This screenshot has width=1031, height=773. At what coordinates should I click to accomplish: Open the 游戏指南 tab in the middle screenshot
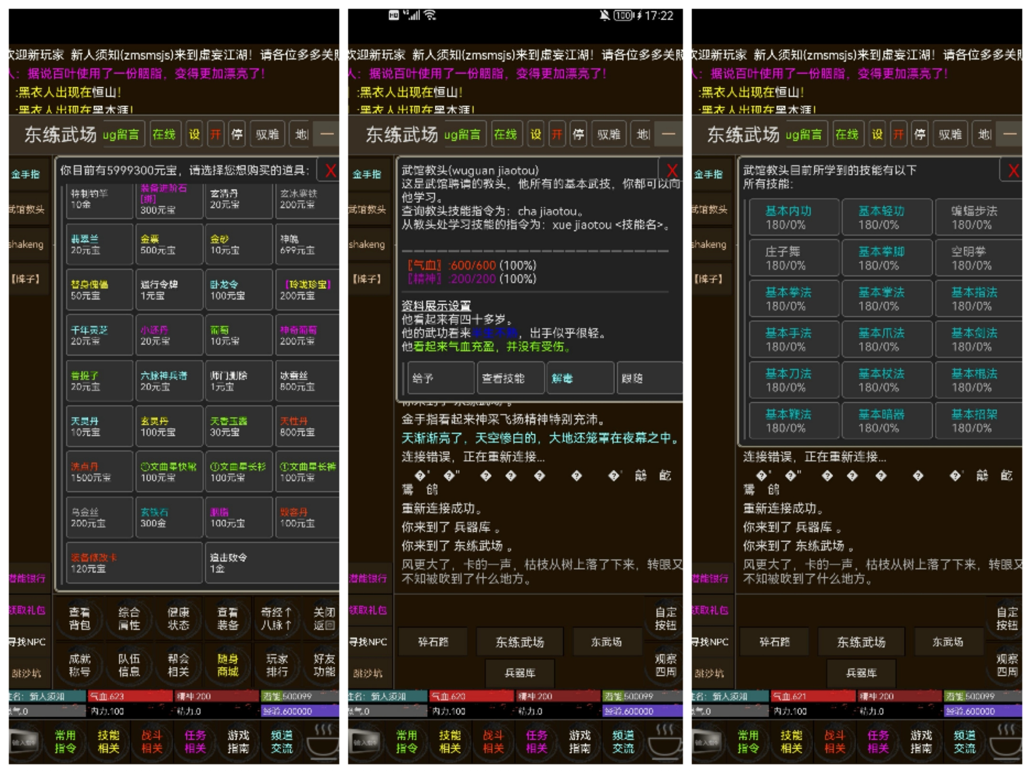(x=580, y=742)
